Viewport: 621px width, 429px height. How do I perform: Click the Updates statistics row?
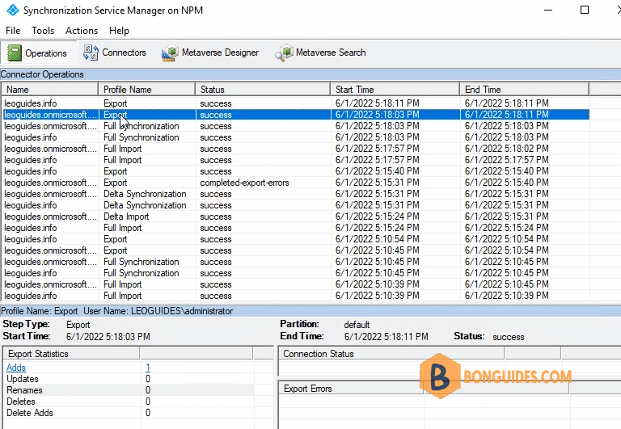tap(129, 379)
